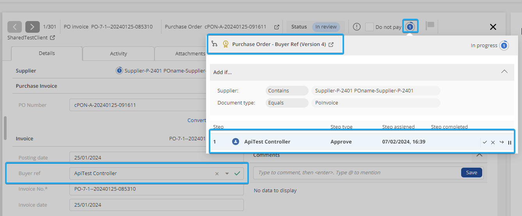Reject the ApiTest Controller step
The width and height of the screenshot is (522, 216).
[x=493, y=142]
